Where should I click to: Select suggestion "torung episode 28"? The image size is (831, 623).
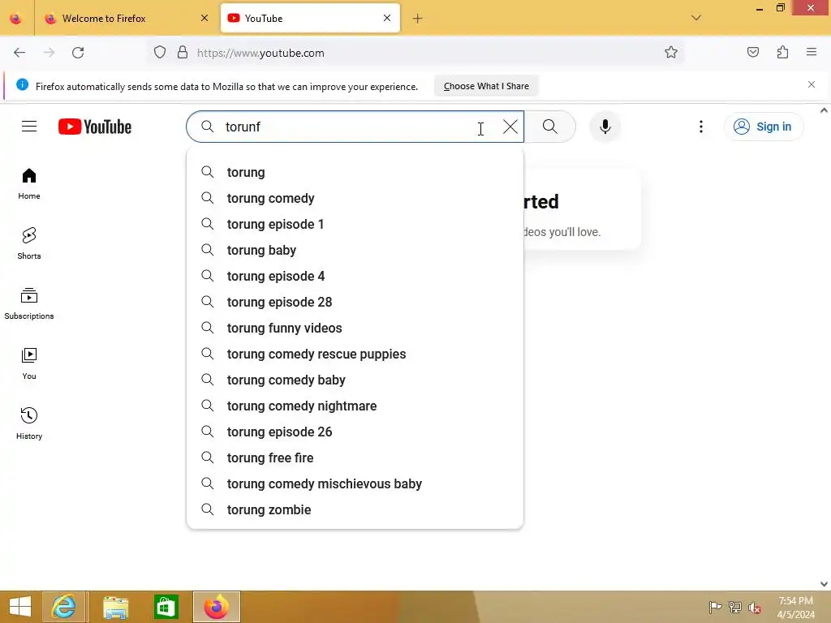coord(355,302)
